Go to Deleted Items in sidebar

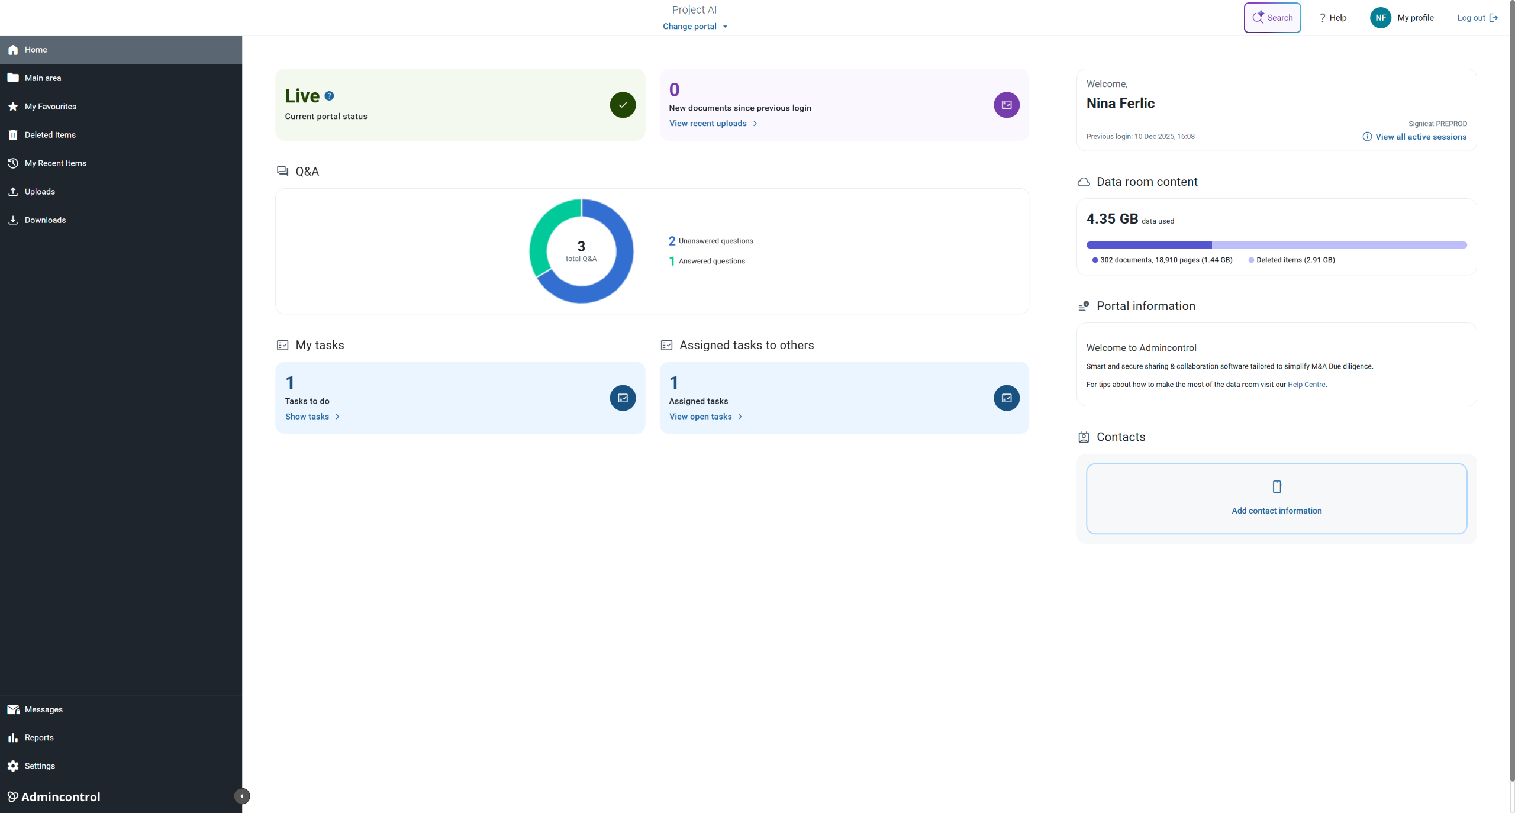point(50,135)
